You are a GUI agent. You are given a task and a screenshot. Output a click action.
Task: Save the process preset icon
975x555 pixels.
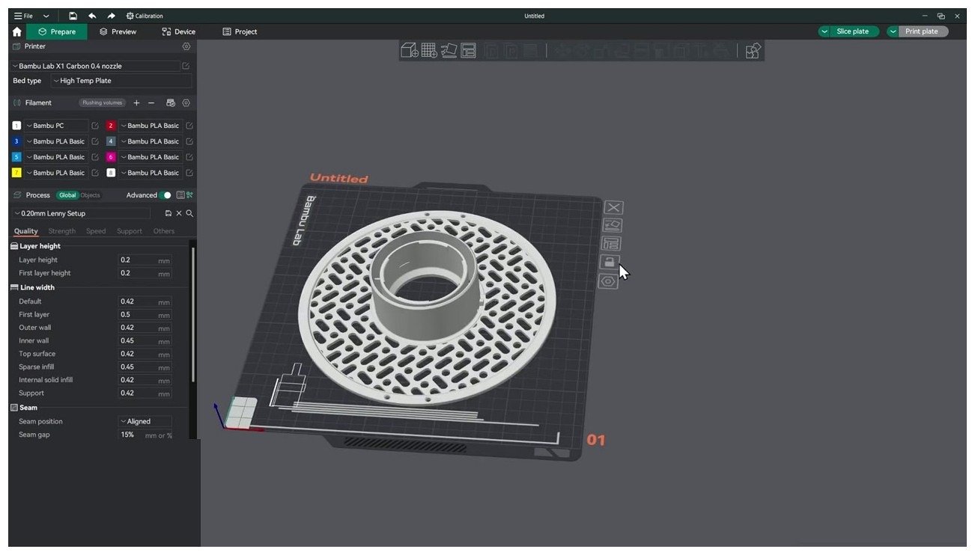pos(168,213)
